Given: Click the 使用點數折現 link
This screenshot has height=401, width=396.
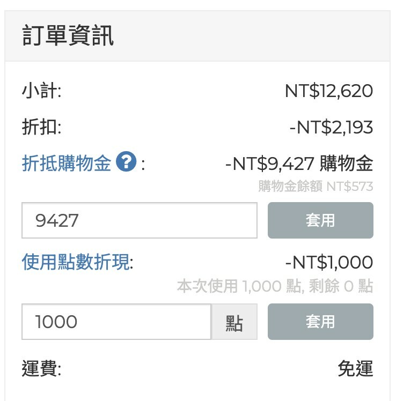Looking at the screenshot, I should point(76,263).
